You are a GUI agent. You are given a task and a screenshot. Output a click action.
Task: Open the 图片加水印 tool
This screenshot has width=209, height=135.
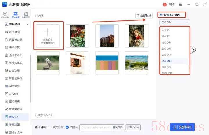(14, 63)
